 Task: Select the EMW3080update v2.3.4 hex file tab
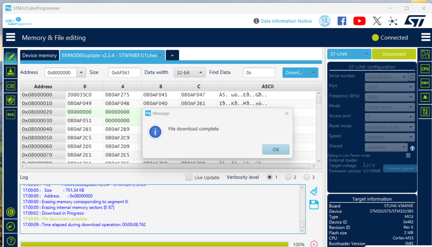point(109,55)
